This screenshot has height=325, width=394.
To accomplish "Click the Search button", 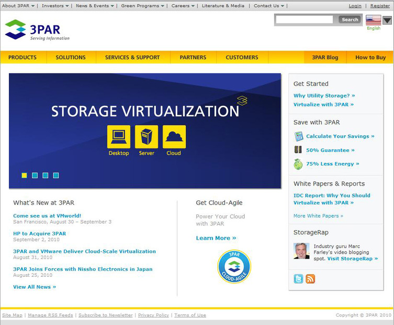I will (x=350, y=19).
